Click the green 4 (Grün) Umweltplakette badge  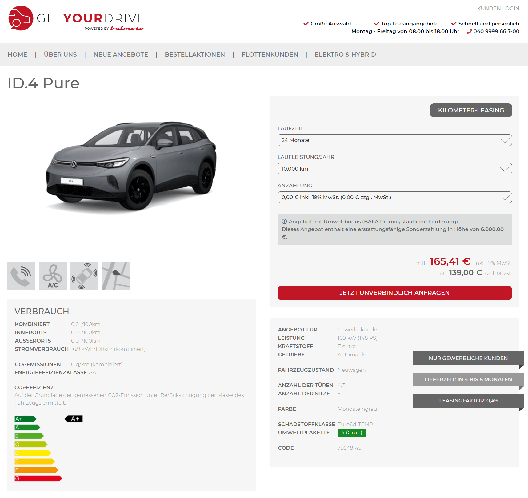tap(351, 433)
